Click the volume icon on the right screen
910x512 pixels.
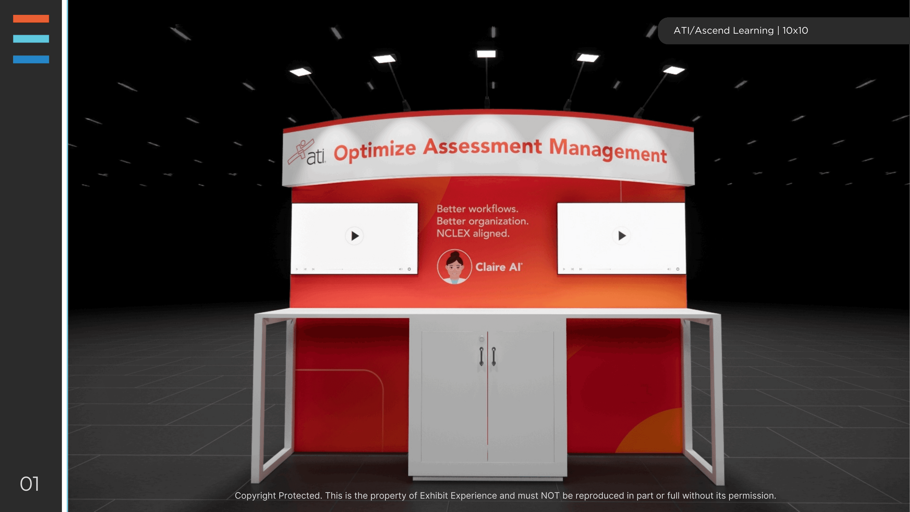(669, 269)
